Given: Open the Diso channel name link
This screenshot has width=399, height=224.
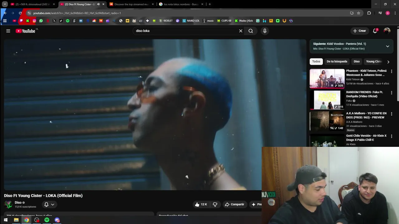Looking at the screenshot, I should click(18, 203).
